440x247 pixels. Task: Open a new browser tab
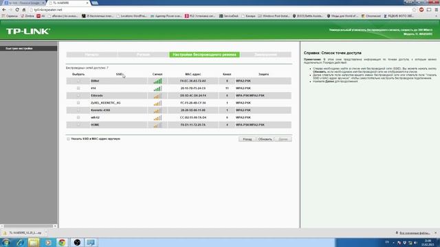pyautogui.click(x=95, y=3)
